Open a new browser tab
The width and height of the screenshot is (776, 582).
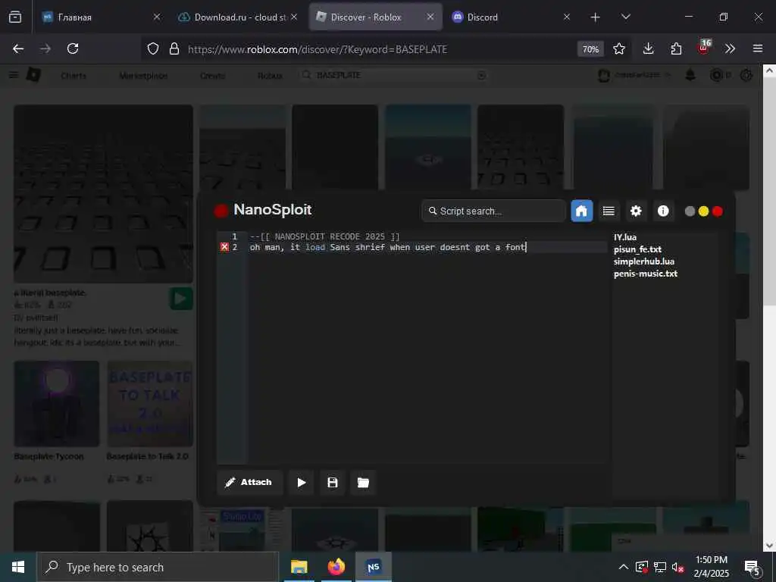(x=596, y=17)
